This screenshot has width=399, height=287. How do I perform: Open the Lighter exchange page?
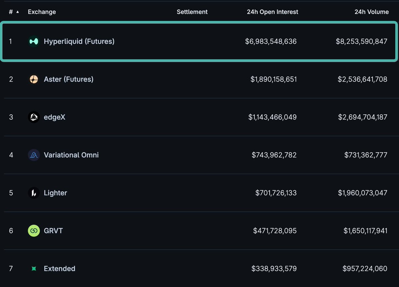coord(55,193)
